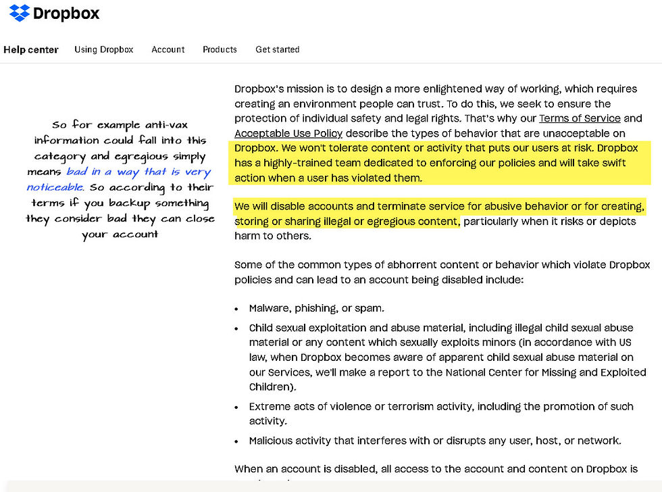Open the Get started menu item
Viewport: 662px width, 492px height.
coord(278,49)
